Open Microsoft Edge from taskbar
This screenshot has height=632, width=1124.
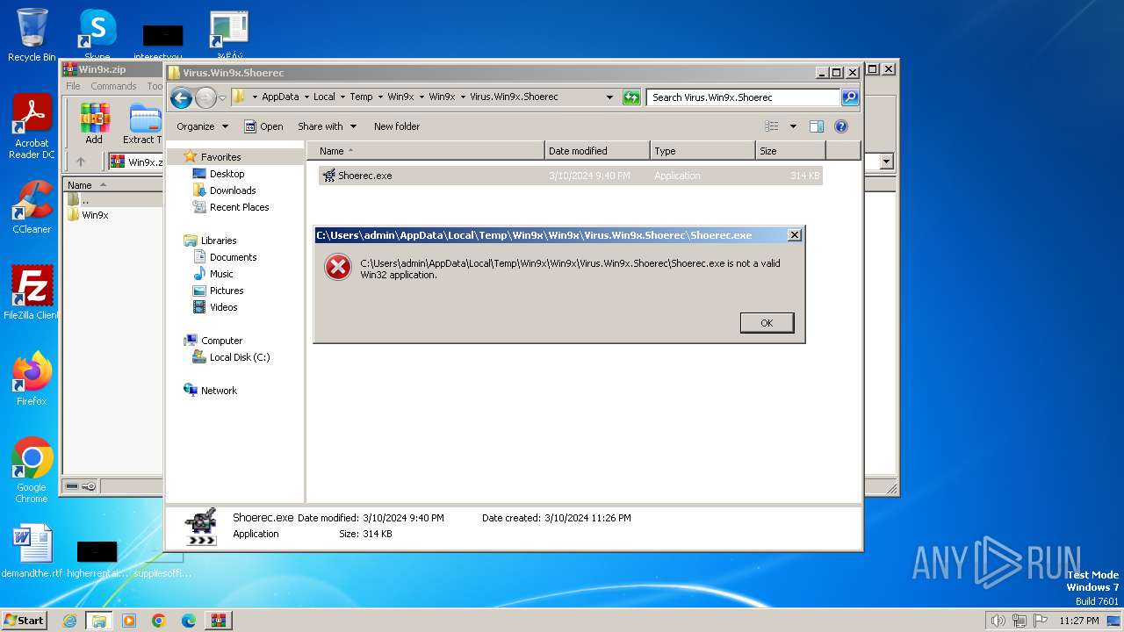tap(189, 621)
